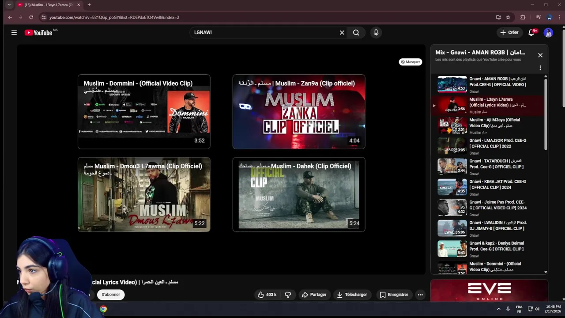This screenshot has width=565, height=318.
Task: Play Muslim - Dmou3 L7awma video card
Action: coord(144,194)
